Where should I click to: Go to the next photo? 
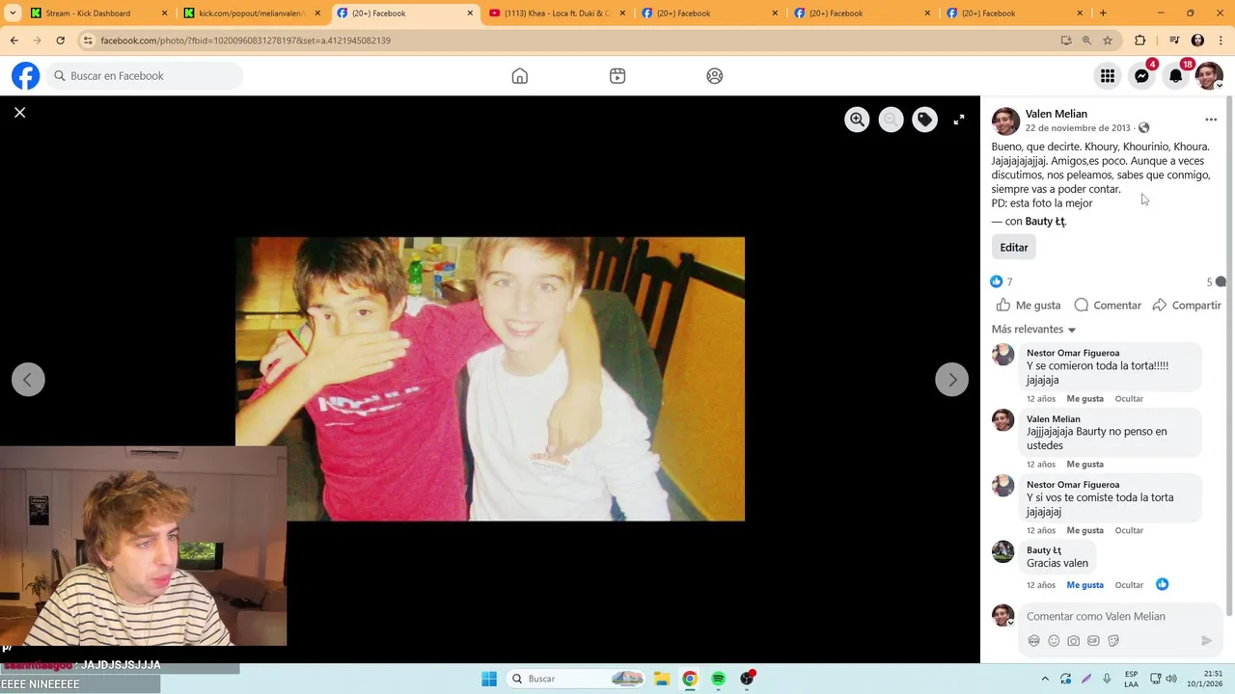click(952, 380)
